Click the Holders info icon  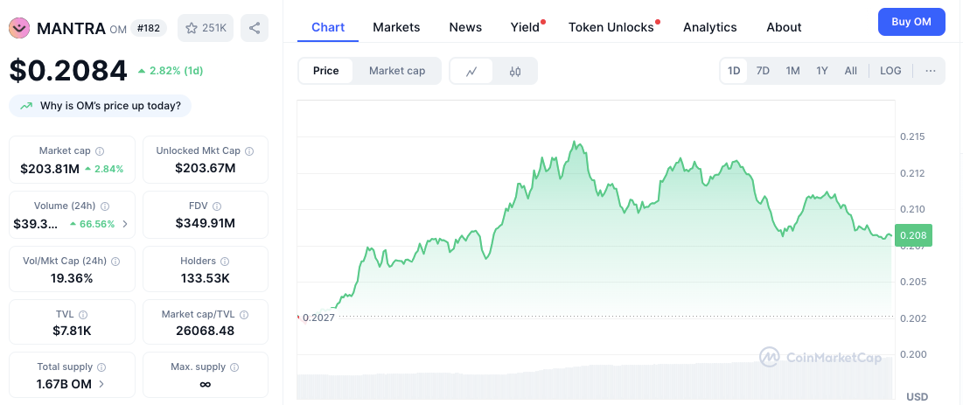tap(225, 262)
